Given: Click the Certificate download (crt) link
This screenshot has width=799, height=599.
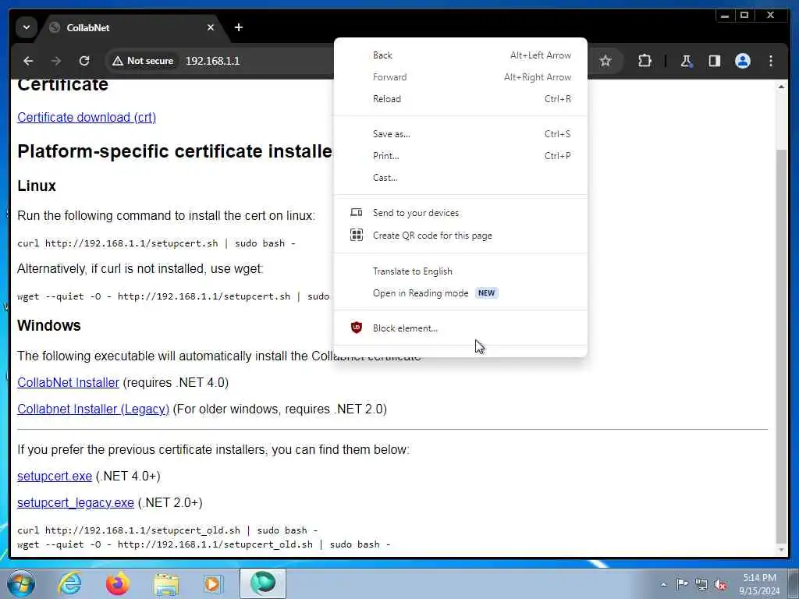Looking at the screenshot, I should 87,117.
